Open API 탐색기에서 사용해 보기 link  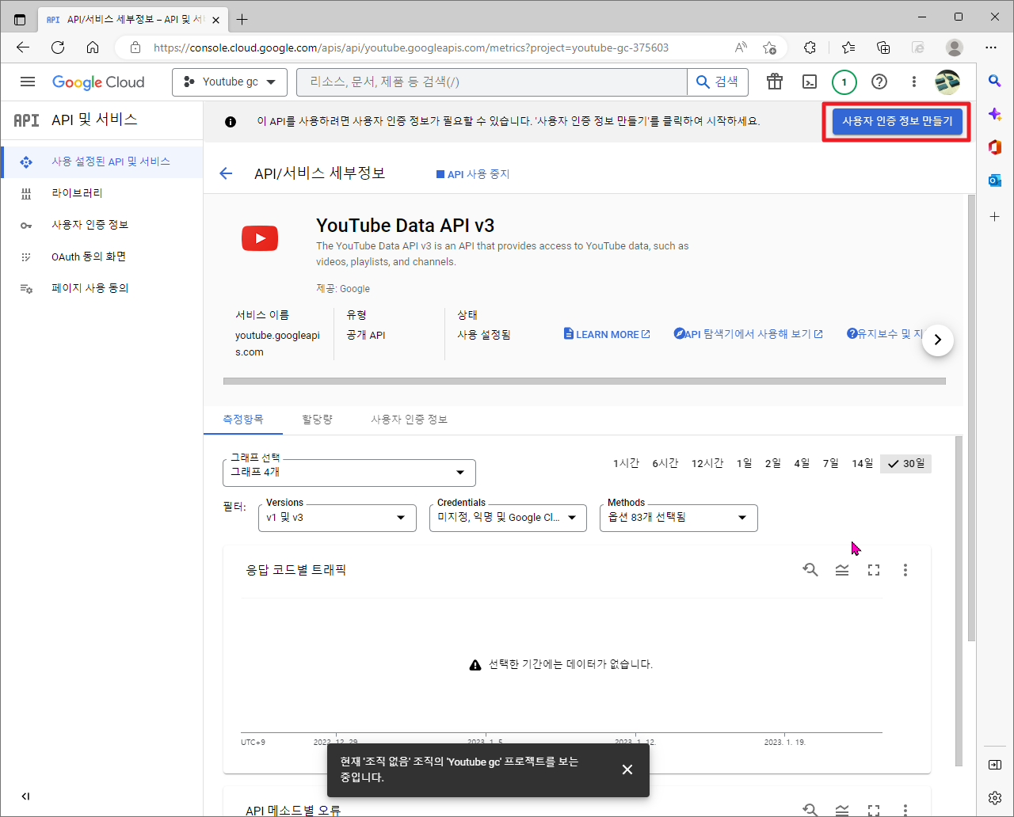pyautogui.click(x=748, y=334)
